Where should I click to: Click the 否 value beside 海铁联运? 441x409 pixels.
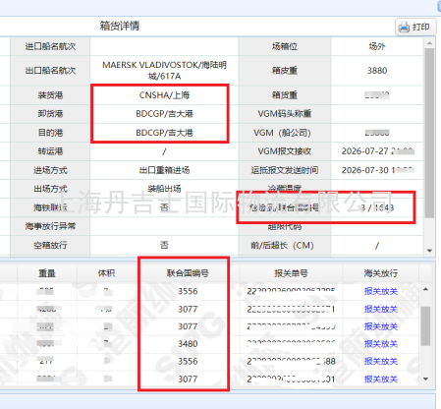point(164,207)
